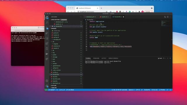Maximize the terminal panel with caret icon

(x=168, y=58)
